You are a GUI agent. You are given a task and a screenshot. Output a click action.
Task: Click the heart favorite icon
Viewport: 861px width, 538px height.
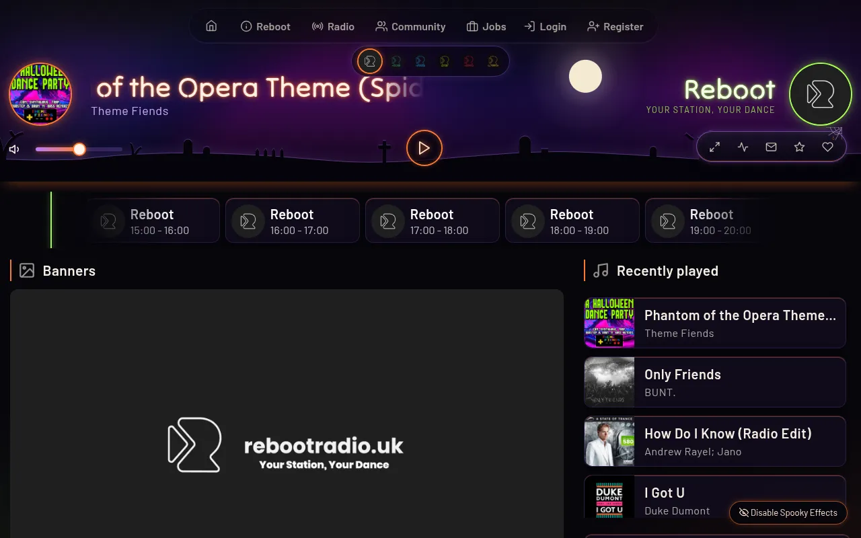pos(828,147)
